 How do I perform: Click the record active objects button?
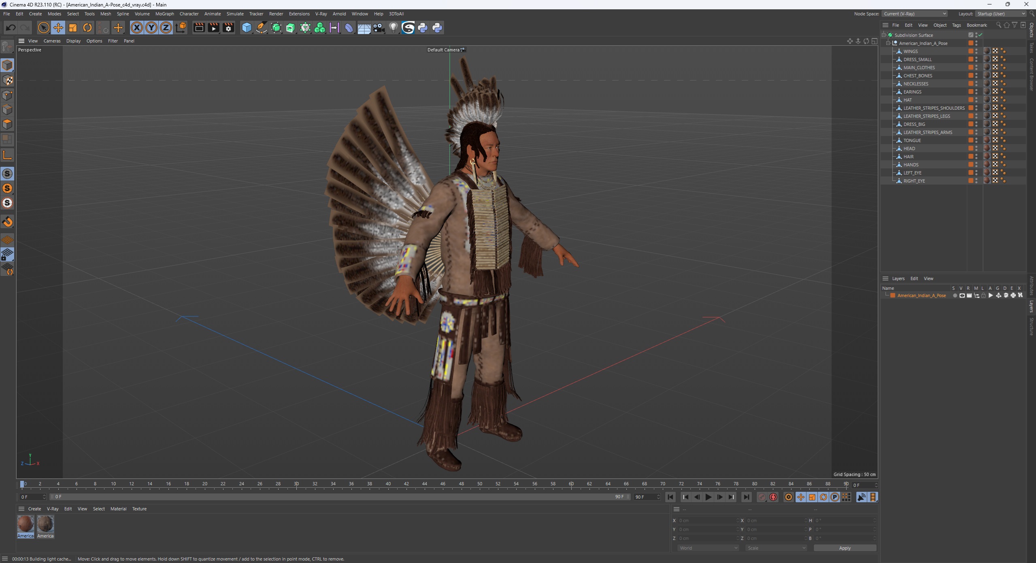point(762,497)
